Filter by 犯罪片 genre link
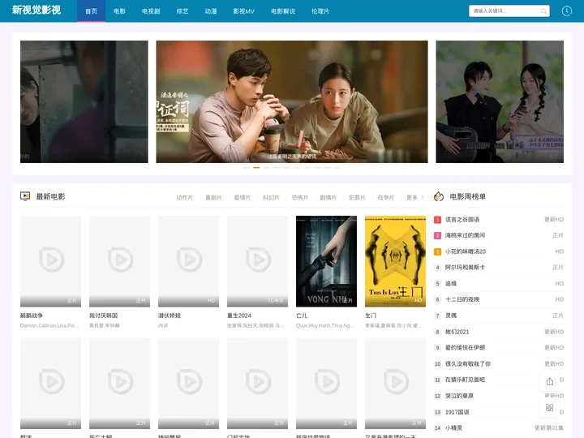The image size is (584, 438). coord(357,197)
